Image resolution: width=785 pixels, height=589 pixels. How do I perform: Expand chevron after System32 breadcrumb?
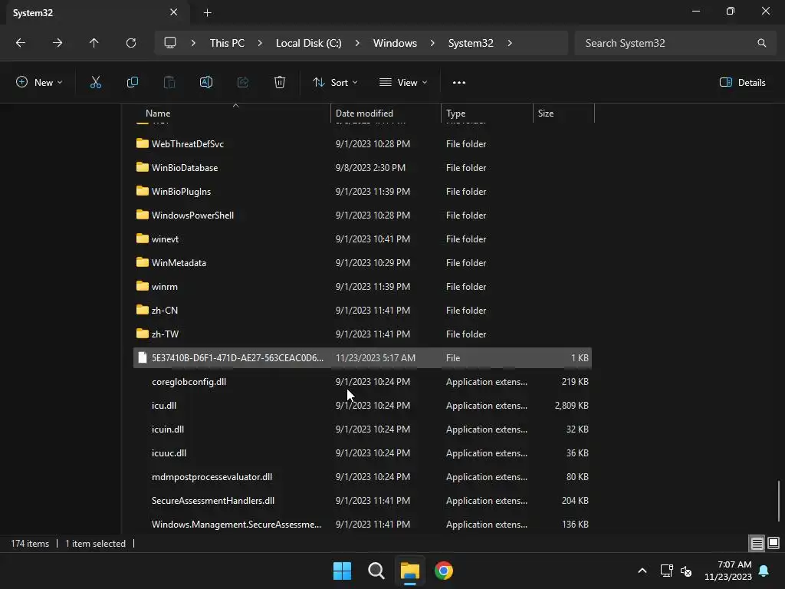tap(510, 43)
